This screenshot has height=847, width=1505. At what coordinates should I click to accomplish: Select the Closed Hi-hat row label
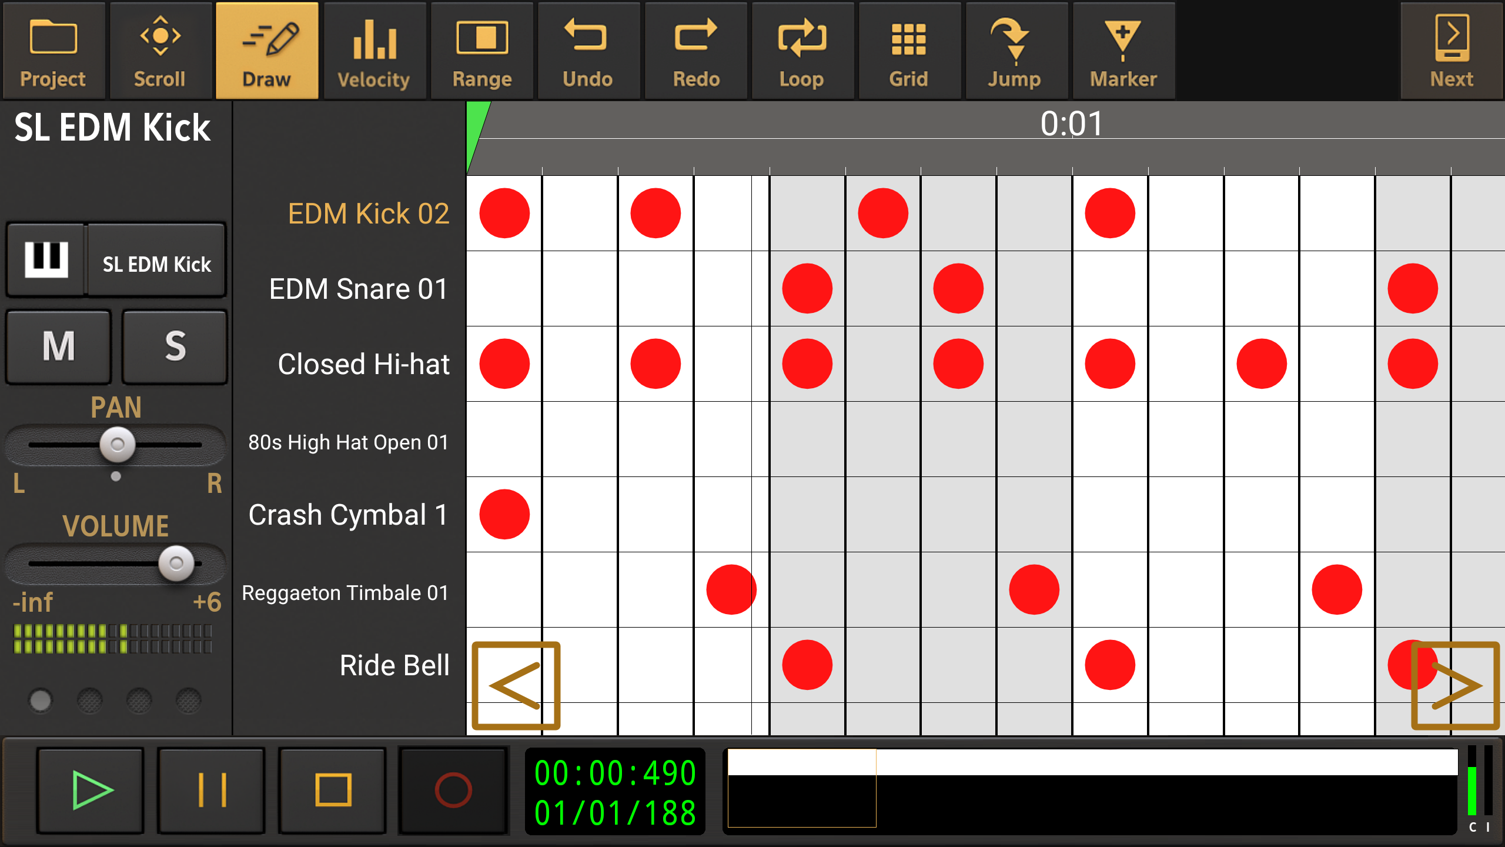click(363, 364)
